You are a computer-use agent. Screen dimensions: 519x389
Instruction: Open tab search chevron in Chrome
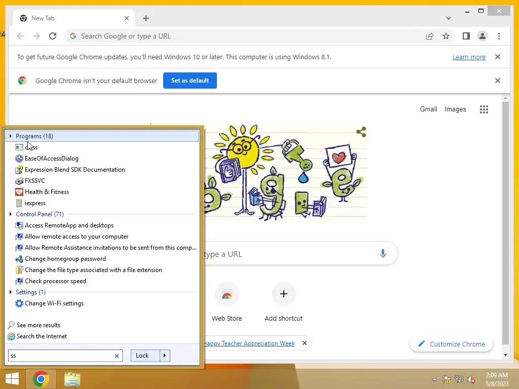click(448, 18)
